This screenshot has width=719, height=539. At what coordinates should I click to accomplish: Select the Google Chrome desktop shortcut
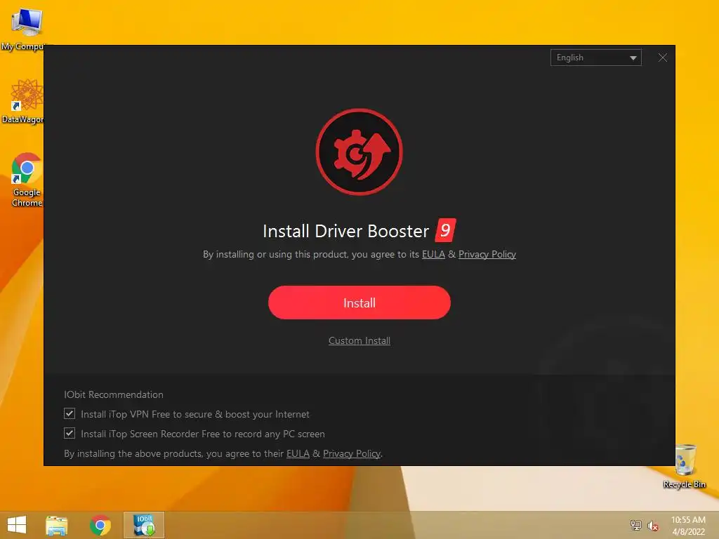26,180
